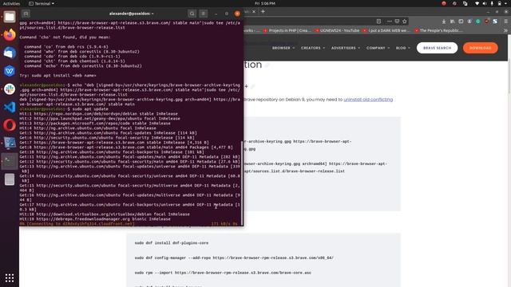Launch Visual Studio Code from the dock
Viewport: 511px width, 287px height.
[x=10, y=107]
